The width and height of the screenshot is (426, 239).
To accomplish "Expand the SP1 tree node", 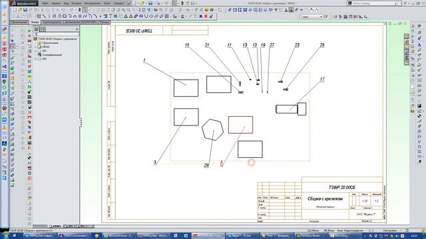I will tap(36, 50).
